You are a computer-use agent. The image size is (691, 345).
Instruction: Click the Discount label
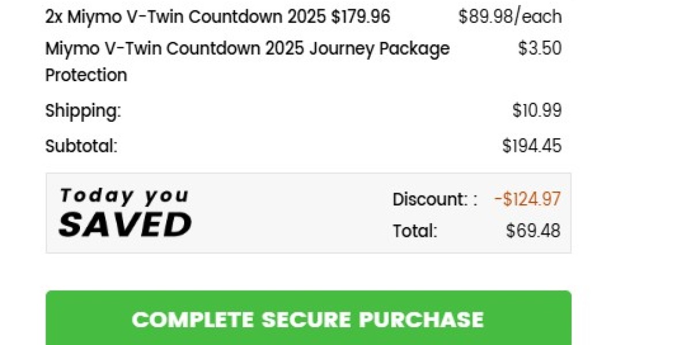pyautogui.click(x=430, y=200)
